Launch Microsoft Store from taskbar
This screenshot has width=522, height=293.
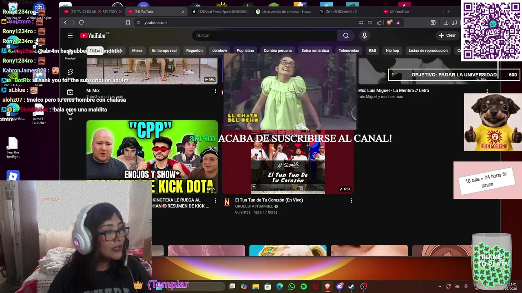click(x=268, y=286)
